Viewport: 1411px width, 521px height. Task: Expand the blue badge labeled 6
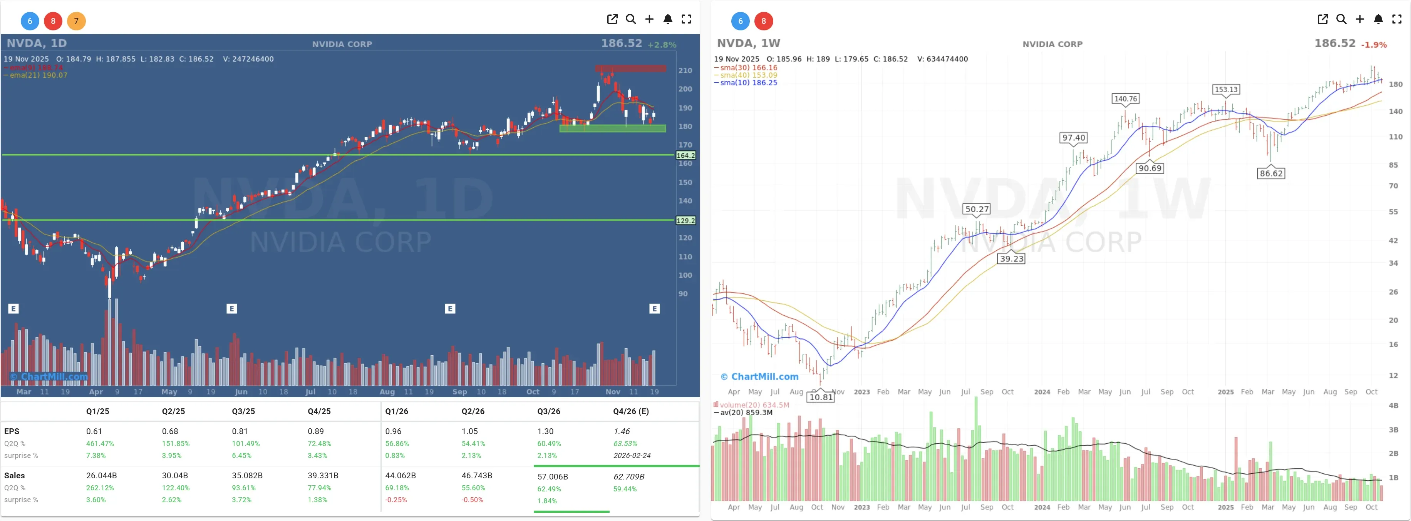(30, 21)
